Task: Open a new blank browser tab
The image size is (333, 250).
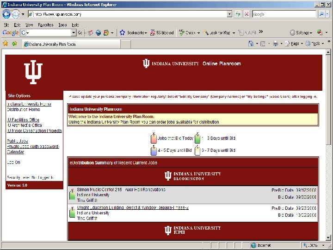Action: [125, 44]
